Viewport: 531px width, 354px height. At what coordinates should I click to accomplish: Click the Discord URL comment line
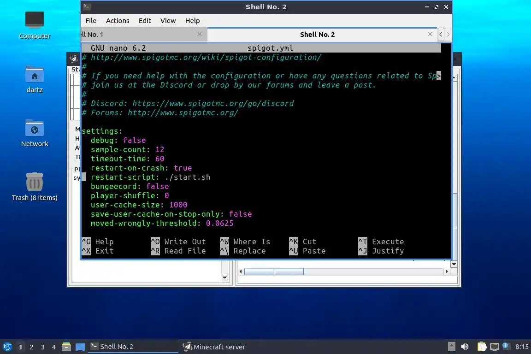(188, 103)
